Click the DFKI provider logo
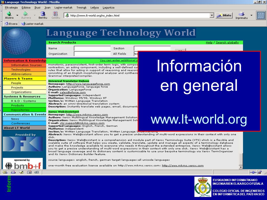Screen dimensions: 267x200 coord(23,144)
